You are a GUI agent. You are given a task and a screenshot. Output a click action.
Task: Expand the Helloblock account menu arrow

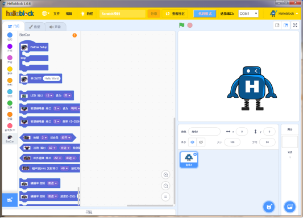(297, 14)
